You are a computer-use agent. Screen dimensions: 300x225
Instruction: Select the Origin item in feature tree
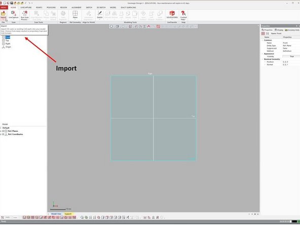tap(8, 47)
